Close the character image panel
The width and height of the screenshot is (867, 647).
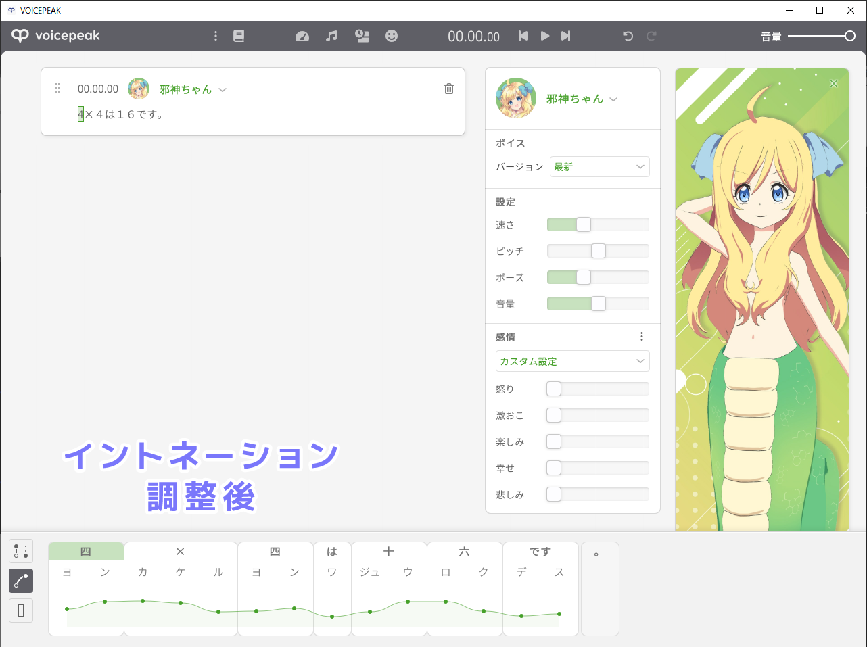coord(834,83)
